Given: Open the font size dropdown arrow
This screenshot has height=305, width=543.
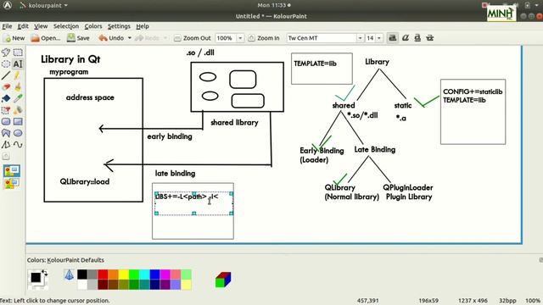Looking at the screenshot, I should [379, 38].
